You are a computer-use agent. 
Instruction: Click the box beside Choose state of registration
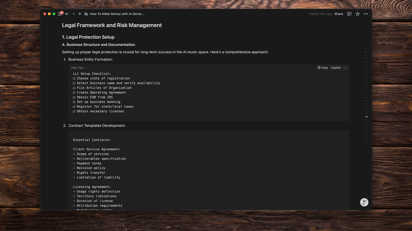(74, 78)
